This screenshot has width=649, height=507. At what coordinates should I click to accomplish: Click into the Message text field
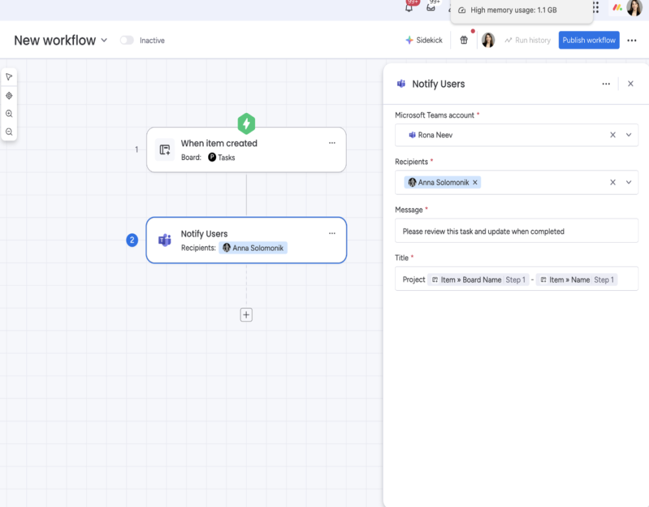(x=516, y=231)
